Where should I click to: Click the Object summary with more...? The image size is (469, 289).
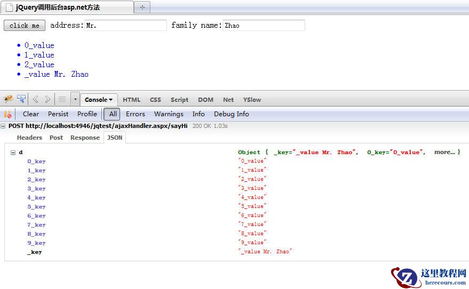coord(349,152)
